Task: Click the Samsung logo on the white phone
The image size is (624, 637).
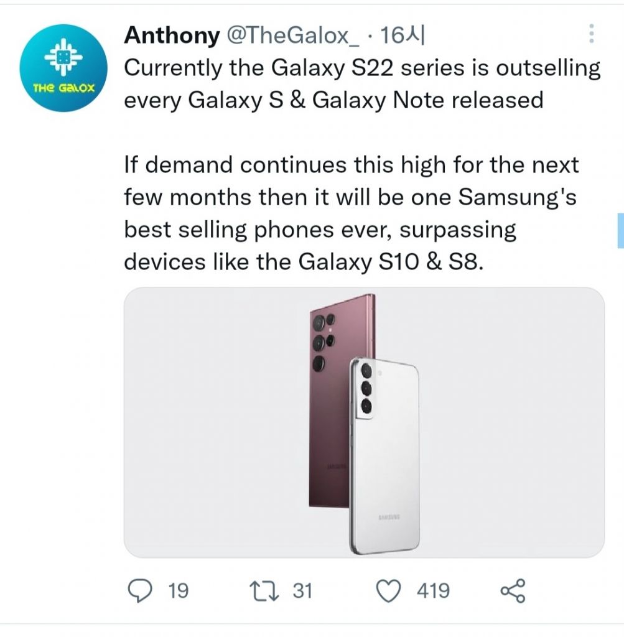Action: (x=388, y=517)
